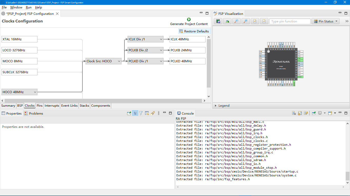Maximize the Properties pane
The height and width of the screenshot is (196, 350).
[170, 113]
